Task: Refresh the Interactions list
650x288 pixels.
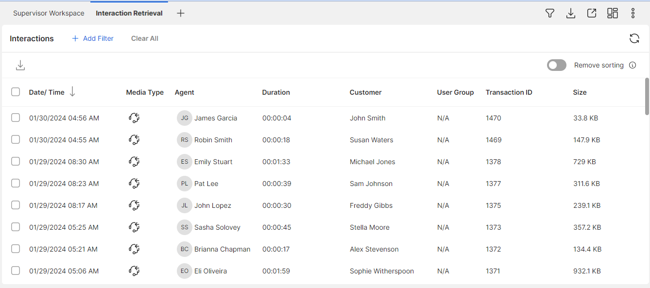Action: click(x=634, y=38)
